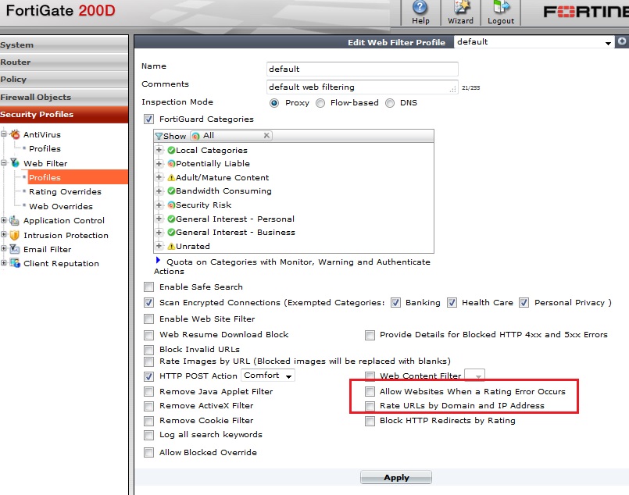
Task: Click the Client Reputation icon
Action: coord(14,263)
